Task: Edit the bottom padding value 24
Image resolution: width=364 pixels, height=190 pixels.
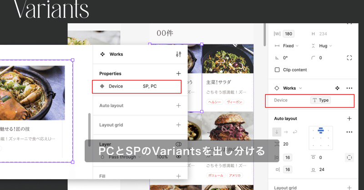Action: (x=322, y=170)
